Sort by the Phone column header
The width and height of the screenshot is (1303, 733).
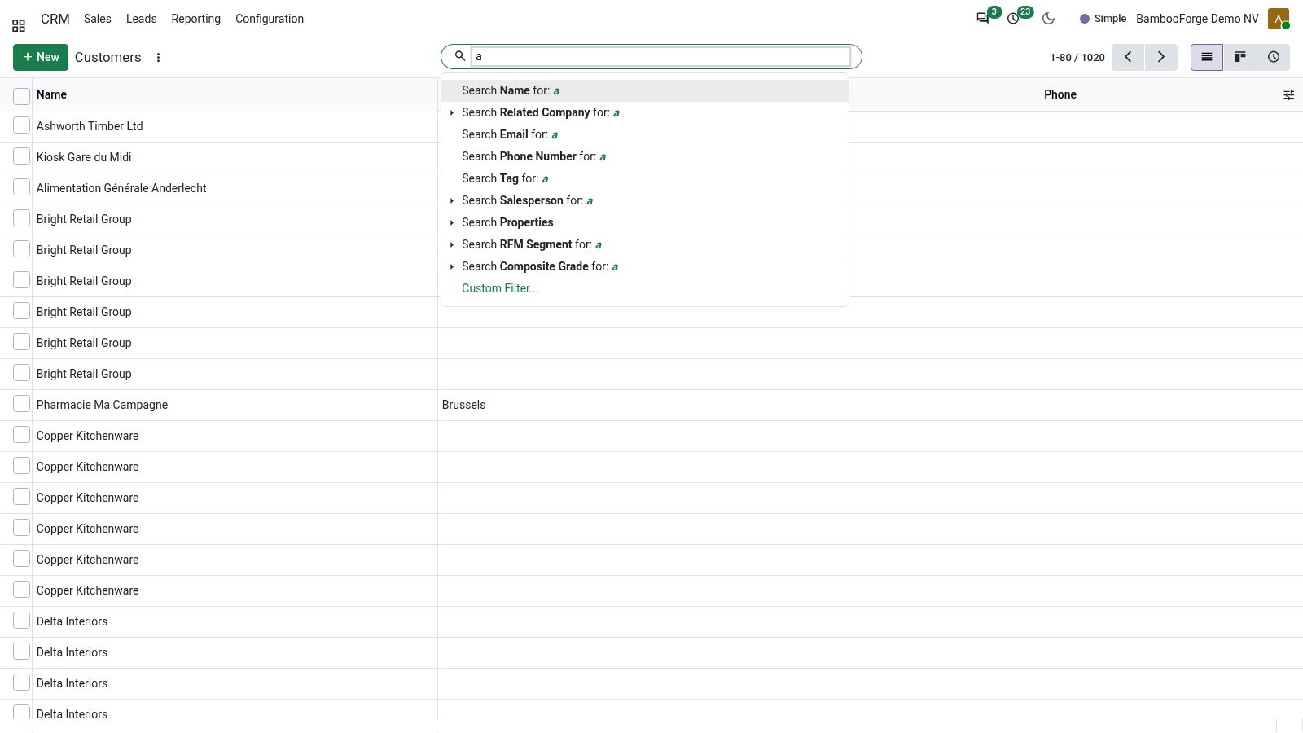tap(1060, 94)
